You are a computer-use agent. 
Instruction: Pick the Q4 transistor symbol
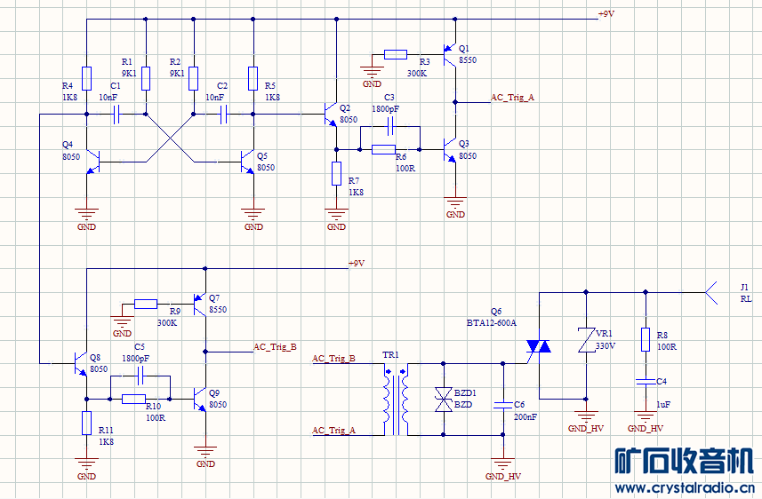[x=92, y=162]
